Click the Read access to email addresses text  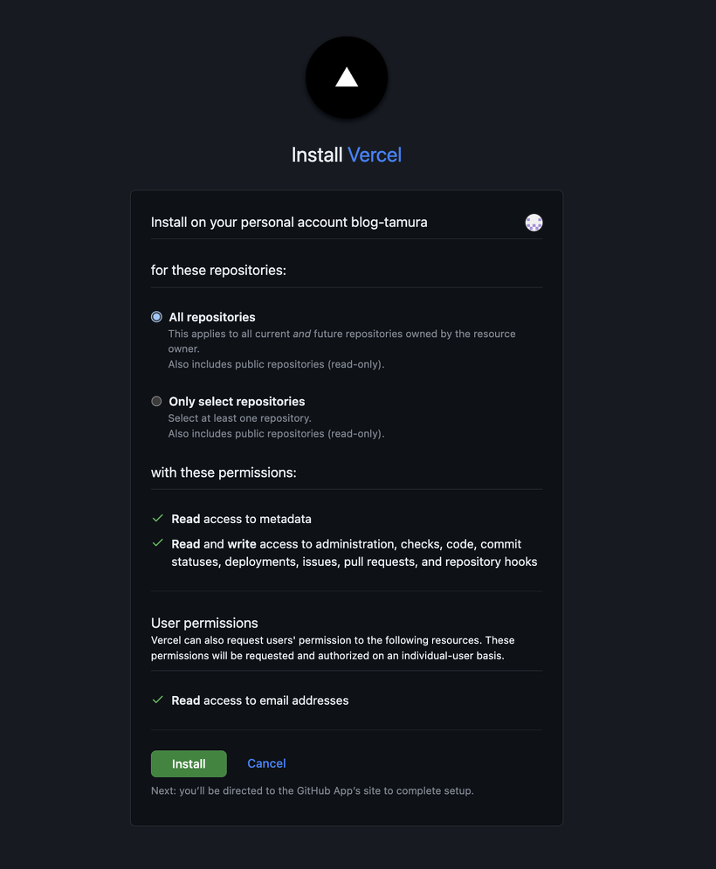[260, 700]
